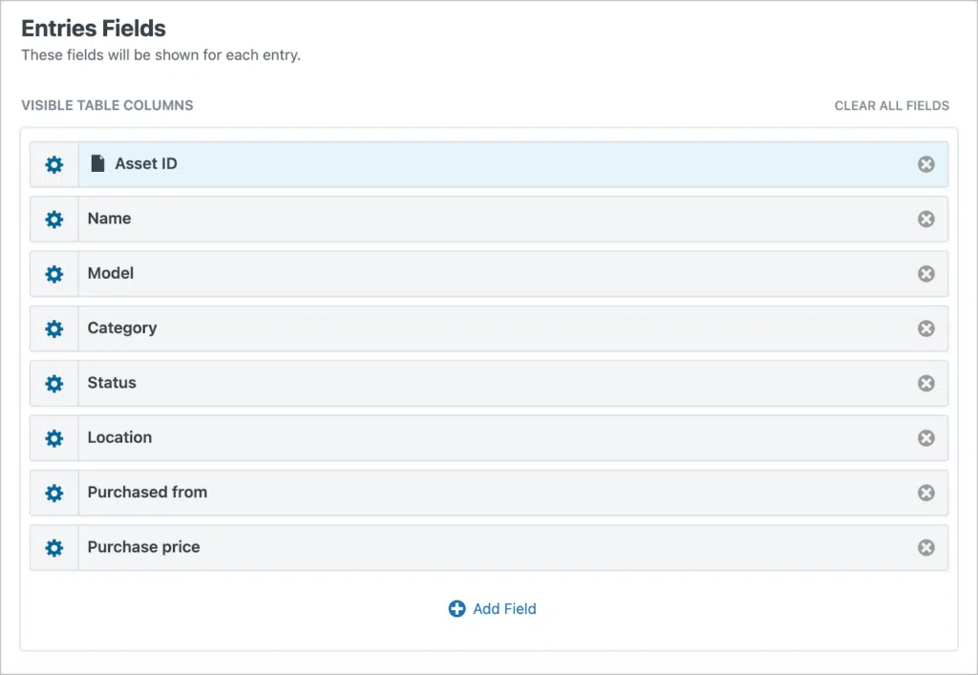
Task: Remove the Purchased from field
Action: [926, 493]
